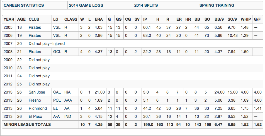Screen dimensions: 265x136
Task: Select the SO/9 column header
Action: (232, 19)
